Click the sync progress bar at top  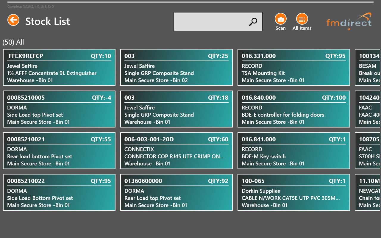click(x=190, y=2)
